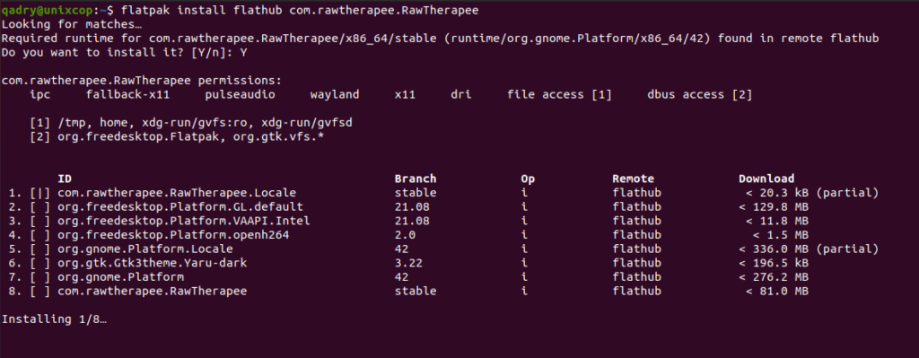Click the 'ipc' permission entry
919x358 pixels.
pyautogui.click(x=39, y=94)
